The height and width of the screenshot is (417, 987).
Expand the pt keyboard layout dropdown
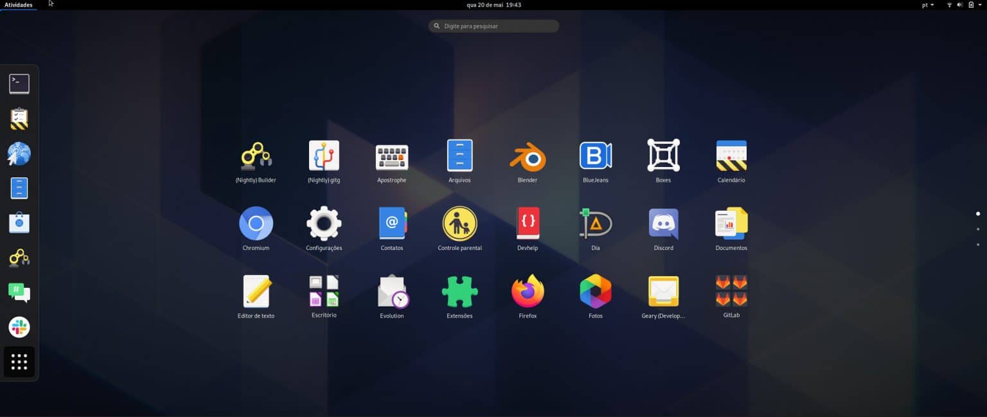point(928,4)
